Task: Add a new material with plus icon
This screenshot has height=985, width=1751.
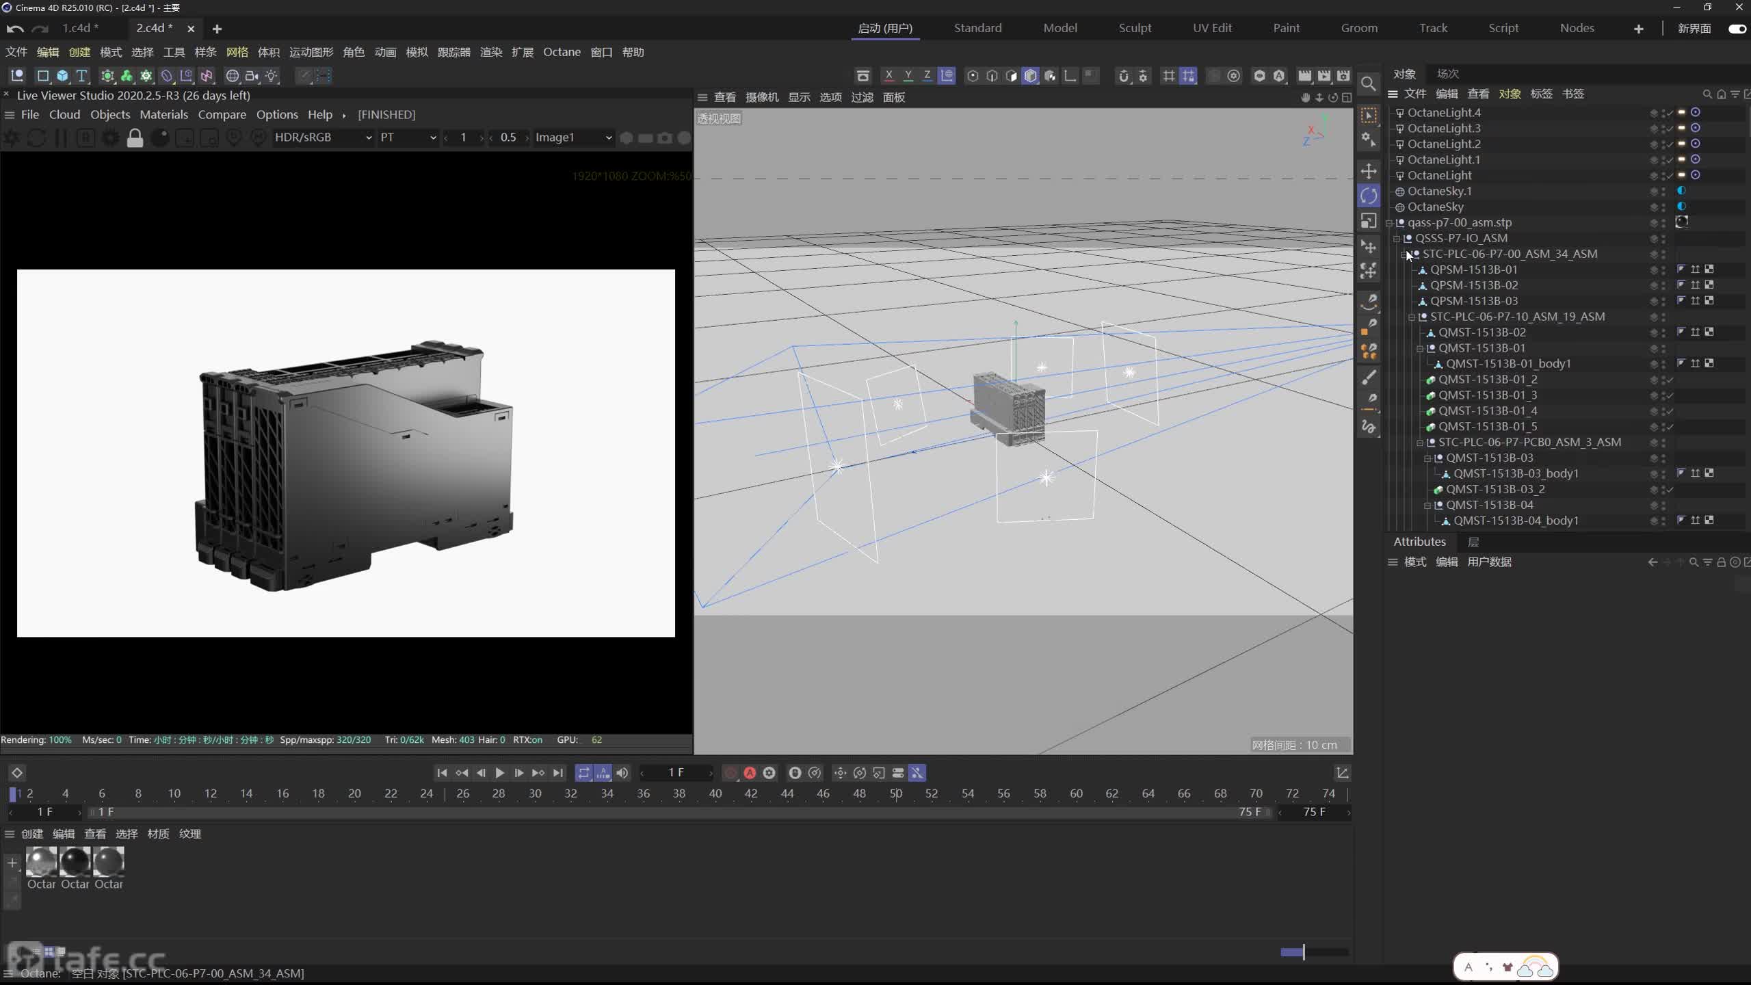Action: coord(12,863)
